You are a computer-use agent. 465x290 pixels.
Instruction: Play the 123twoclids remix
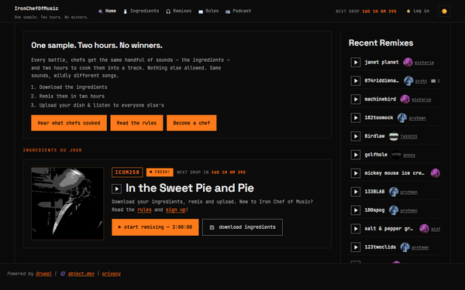tap(355, 247)
